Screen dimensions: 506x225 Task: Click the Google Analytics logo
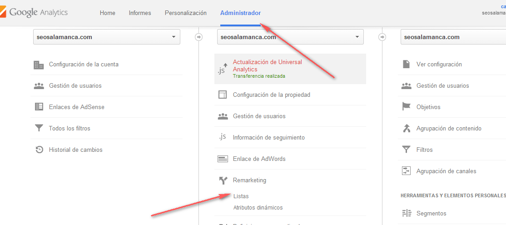point(34,13)
